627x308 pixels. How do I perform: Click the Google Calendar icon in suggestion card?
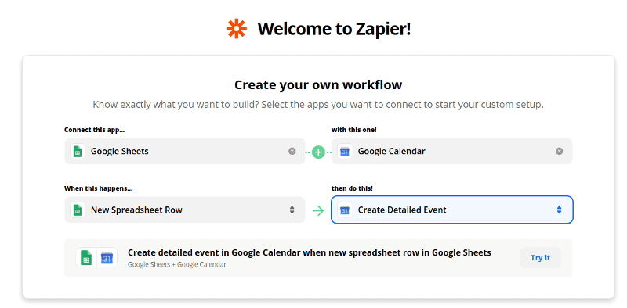point(107,258)
